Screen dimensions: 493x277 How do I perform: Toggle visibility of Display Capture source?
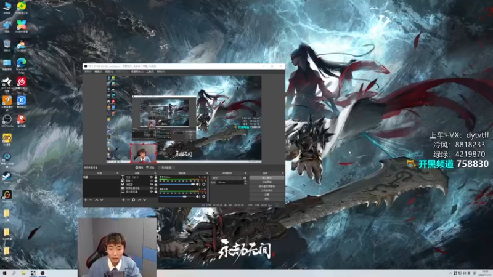coord(151,191)
